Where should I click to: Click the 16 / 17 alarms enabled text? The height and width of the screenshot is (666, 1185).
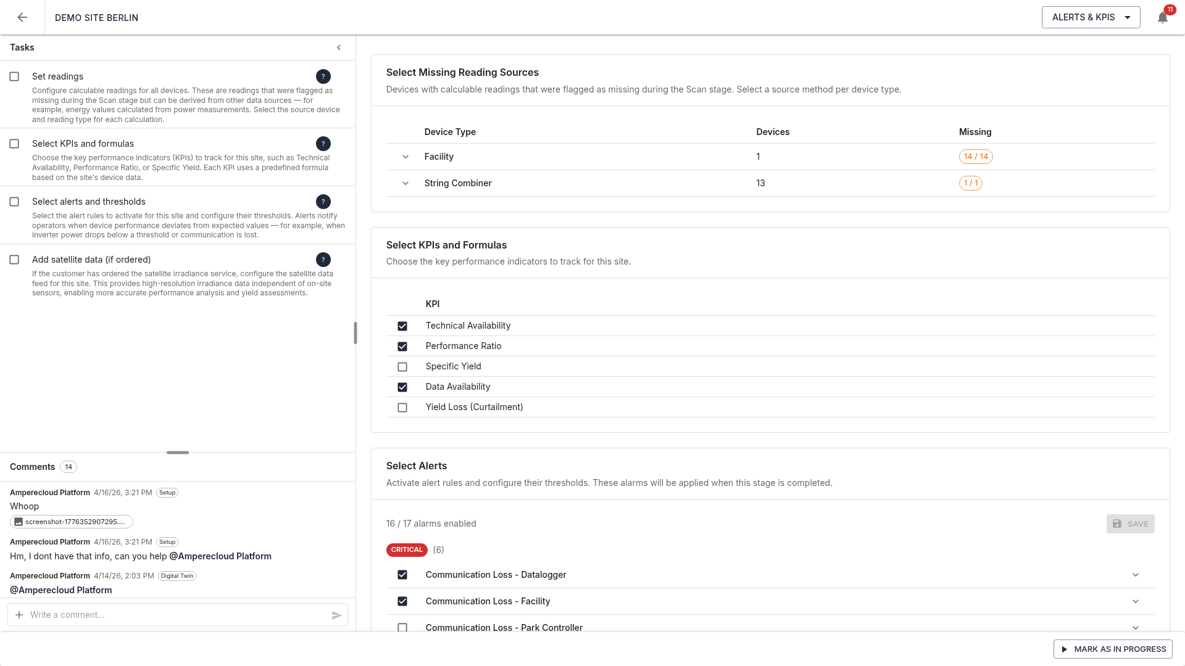point(431,524)
